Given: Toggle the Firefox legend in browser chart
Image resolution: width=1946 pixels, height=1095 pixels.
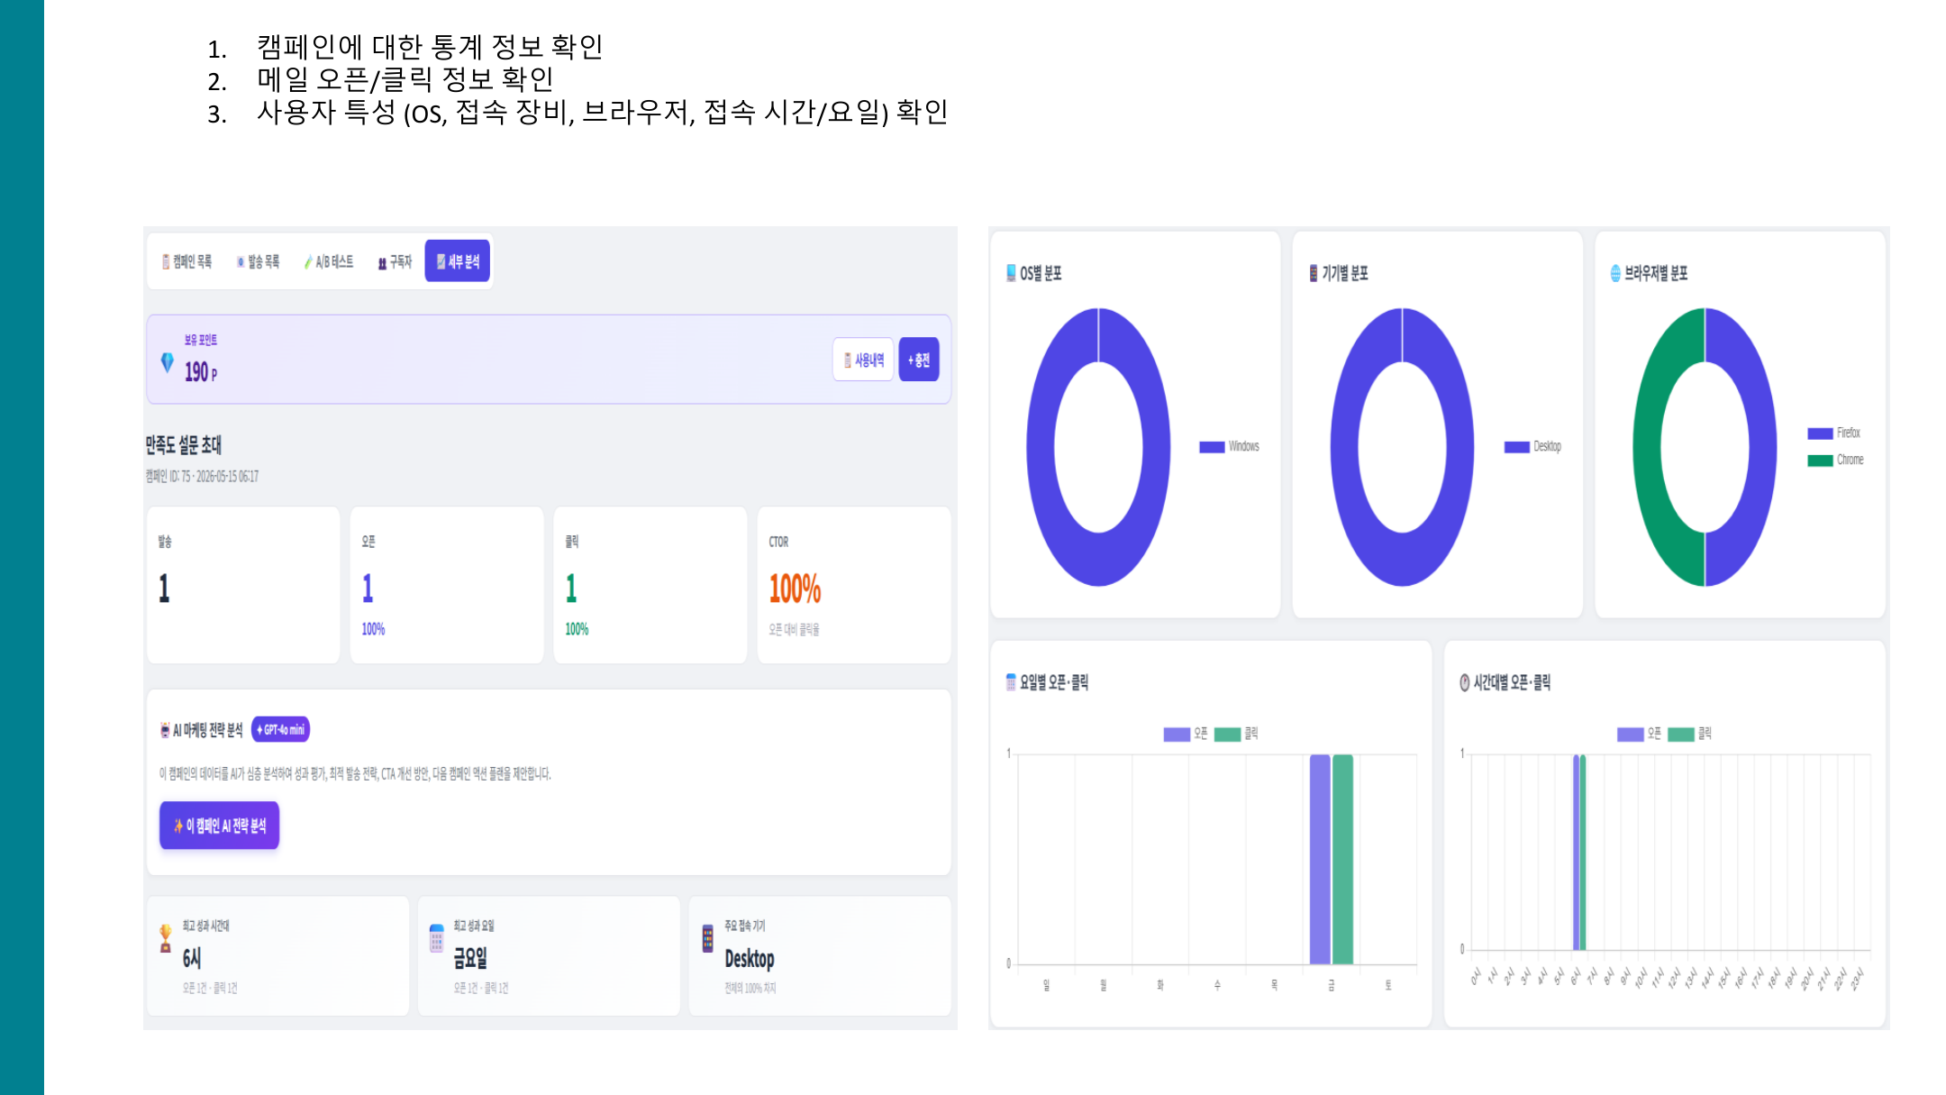Looking at the screenshot, I should coord(1834,433).
